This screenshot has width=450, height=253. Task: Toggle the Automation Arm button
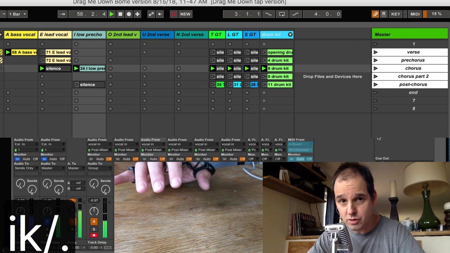pos(151,14)
